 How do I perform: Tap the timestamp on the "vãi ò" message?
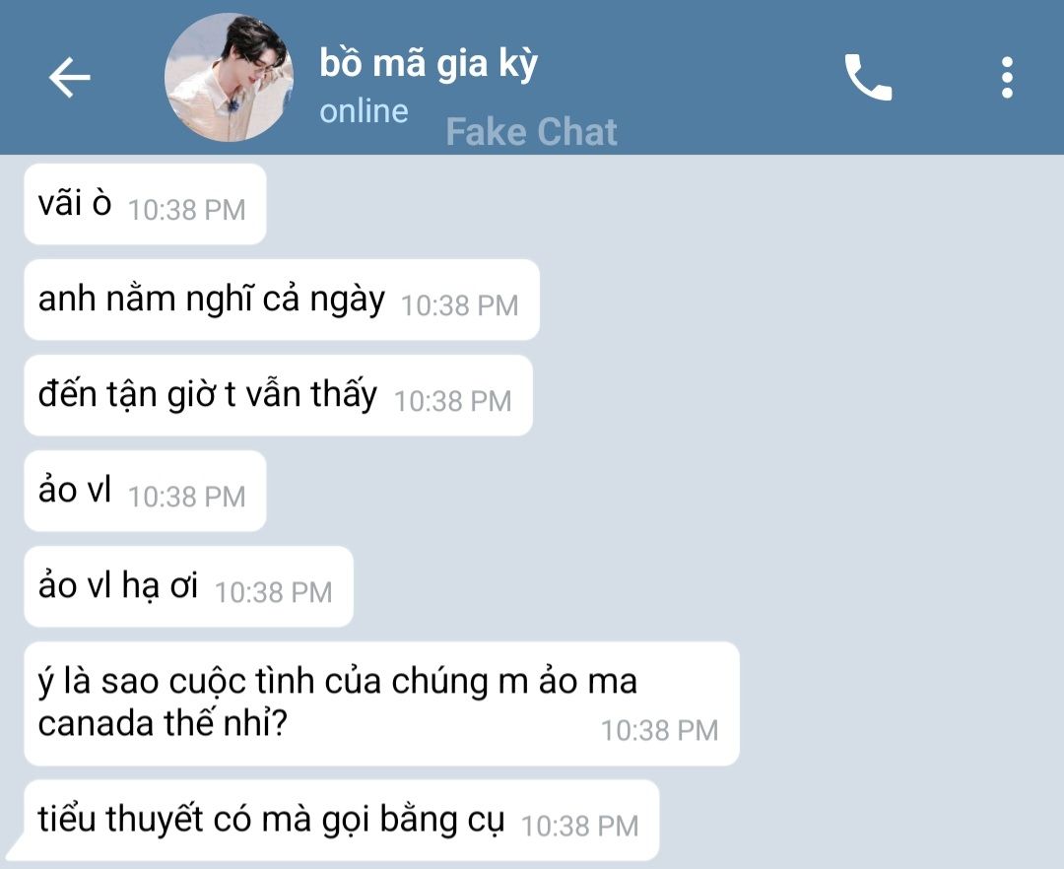[x=186, y=210]
